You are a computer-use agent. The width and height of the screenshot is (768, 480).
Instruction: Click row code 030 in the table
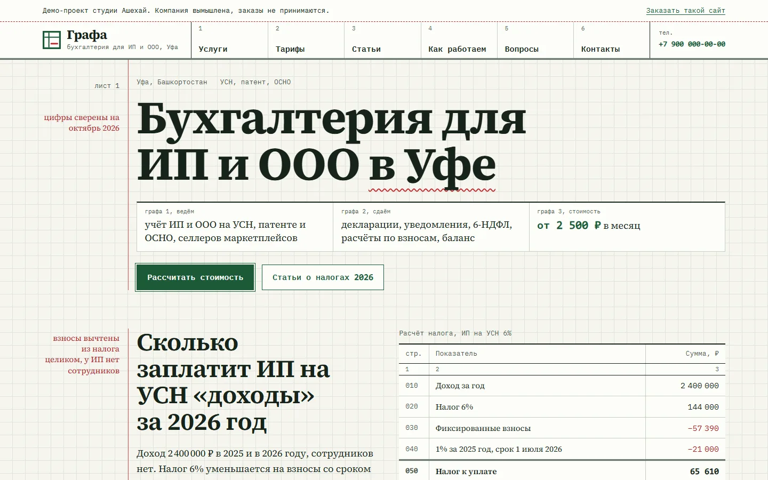412,428
